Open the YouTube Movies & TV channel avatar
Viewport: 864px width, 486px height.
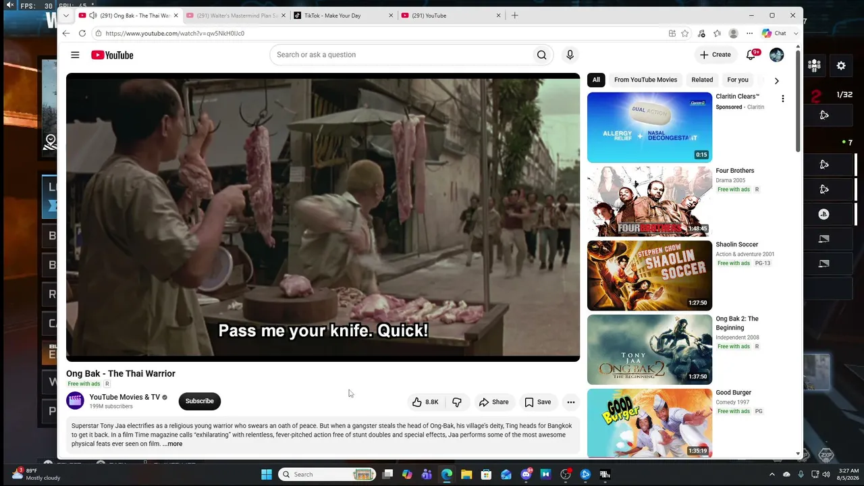[x=76, y=401]
